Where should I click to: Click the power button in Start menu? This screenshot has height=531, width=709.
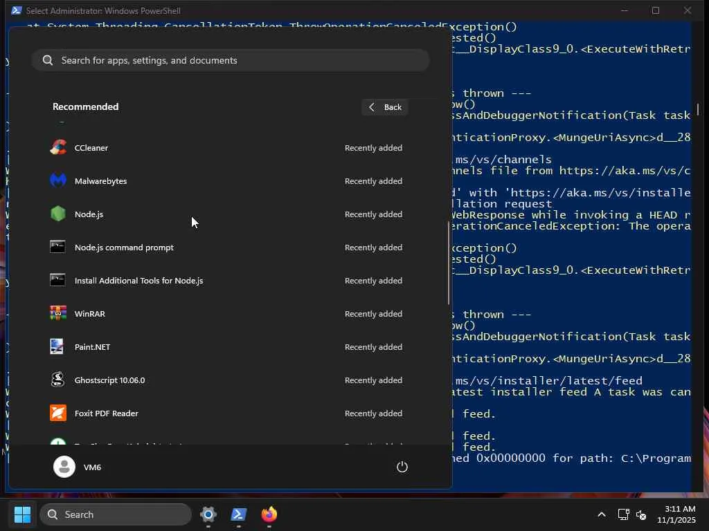point(402,467)
